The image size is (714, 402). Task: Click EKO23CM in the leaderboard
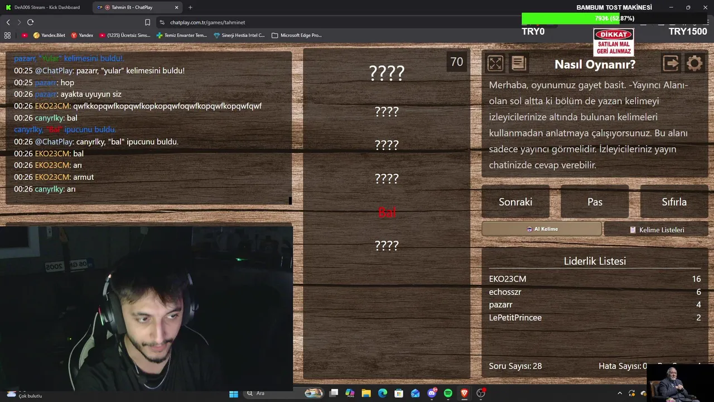(x=508, y=279)
